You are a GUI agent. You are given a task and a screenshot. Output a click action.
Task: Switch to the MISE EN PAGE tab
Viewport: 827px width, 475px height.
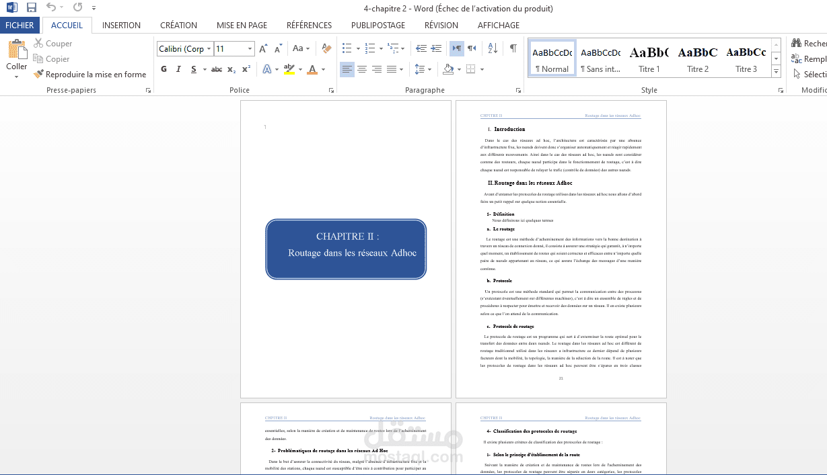pos(242,26)
